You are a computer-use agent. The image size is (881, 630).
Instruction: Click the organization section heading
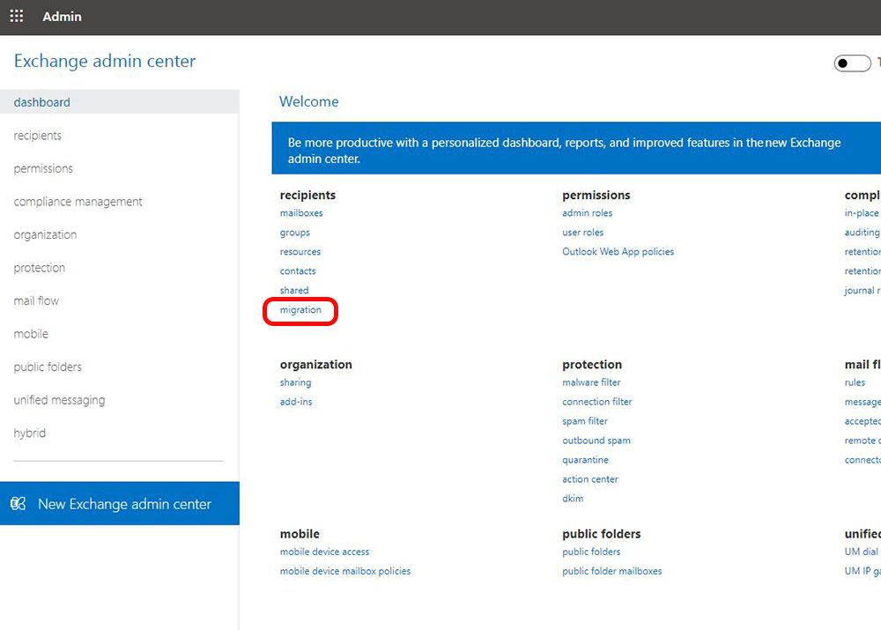(x=315, y=364)
